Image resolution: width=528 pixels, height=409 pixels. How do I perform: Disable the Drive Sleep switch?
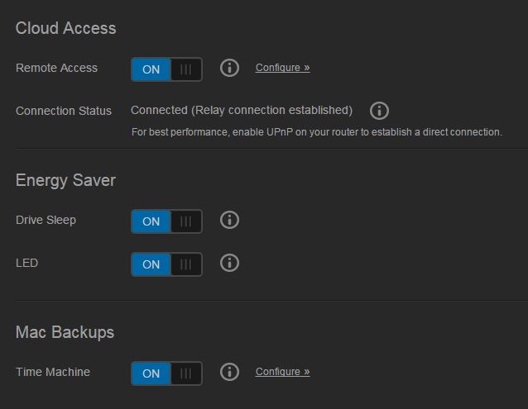tap(166, 221)
